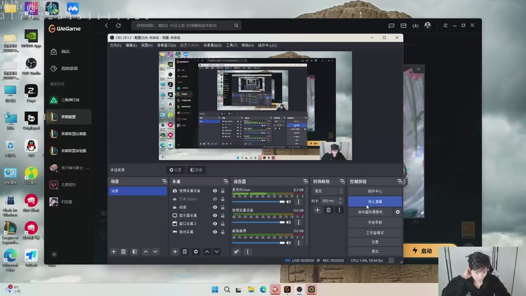Pop out the Scenes dock panel icon
Image resolution: width=526 pixels, height=296 pixels.
tap(164, 182)
